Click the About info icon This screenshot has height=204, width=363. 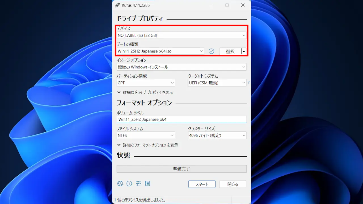129,184
